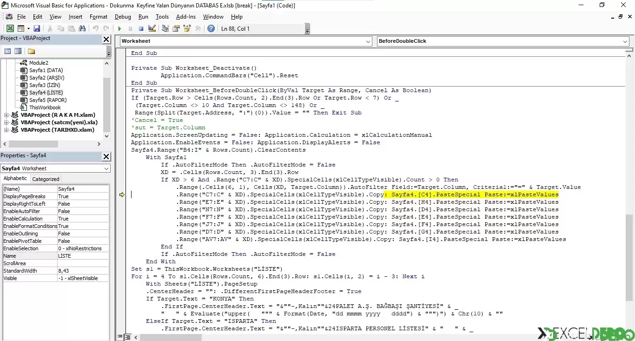Screen dimensions: 635x341
Task: Select Sayfa5 (RAPOR) in project tree
Action: (x=48, y=100)
